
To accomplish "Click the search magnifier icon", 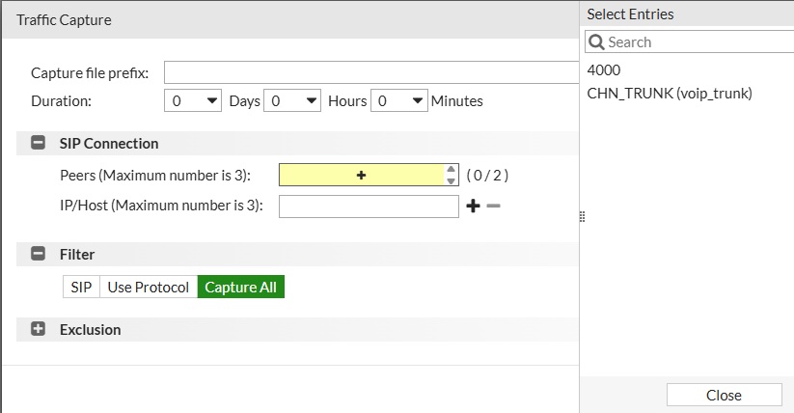I will pyautogui.click(x=596, y=42).
